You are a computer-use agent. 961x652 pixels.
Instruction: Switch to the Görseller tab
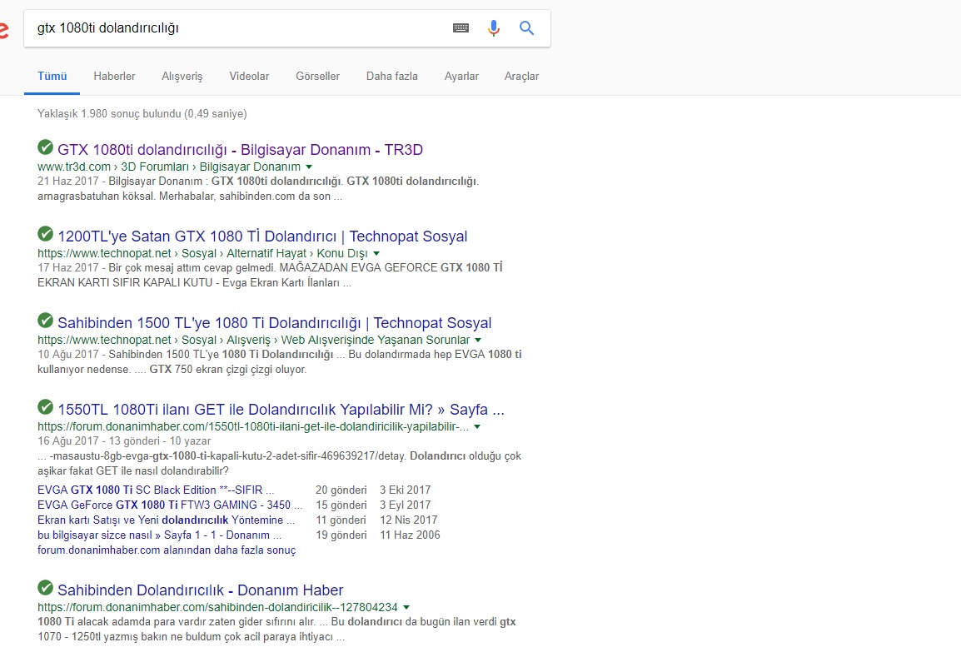(317, 77)
